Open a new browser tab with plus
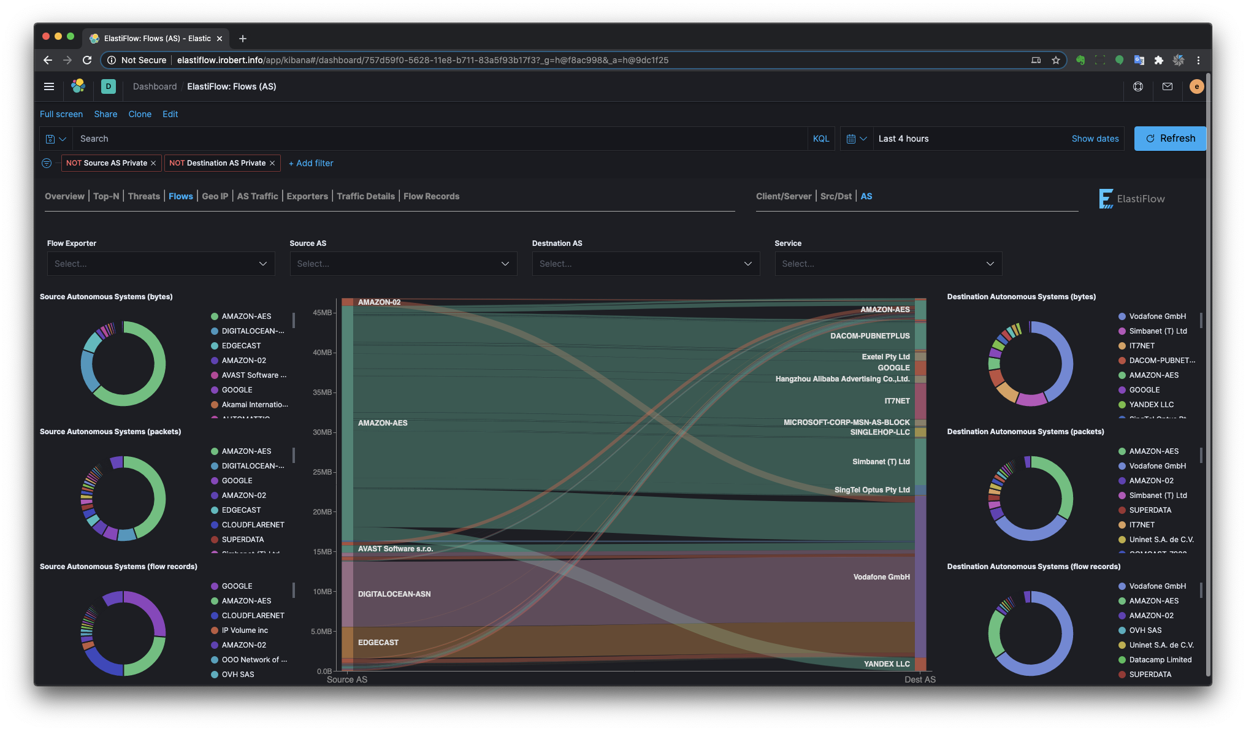 coord(243,39)
